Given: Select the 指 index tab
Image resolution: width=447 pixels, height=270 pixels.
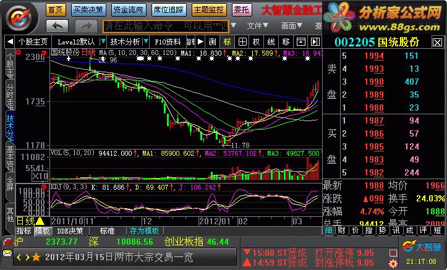Looking at the screenshot, I should [369, 230].
